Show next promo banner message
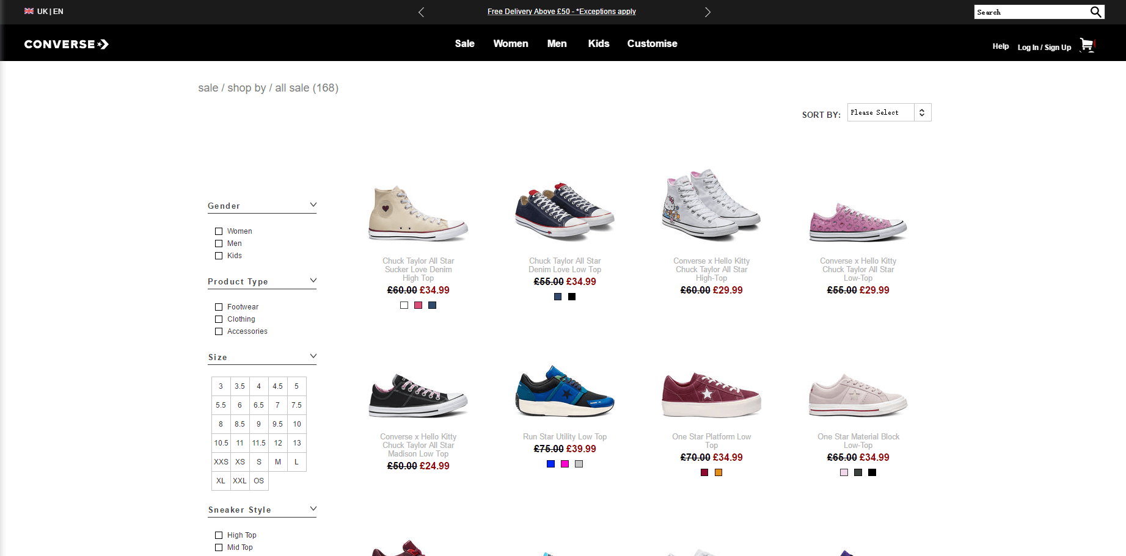Viewport: 1126px width, 556px height. pos(707,12)
